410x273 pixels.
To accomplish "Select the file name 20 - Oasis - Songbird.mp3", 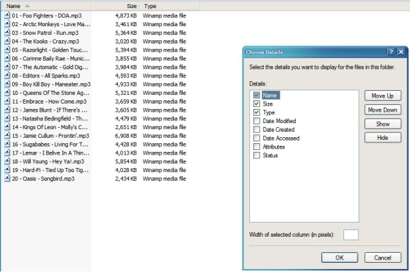I will [x=43, y=179].
